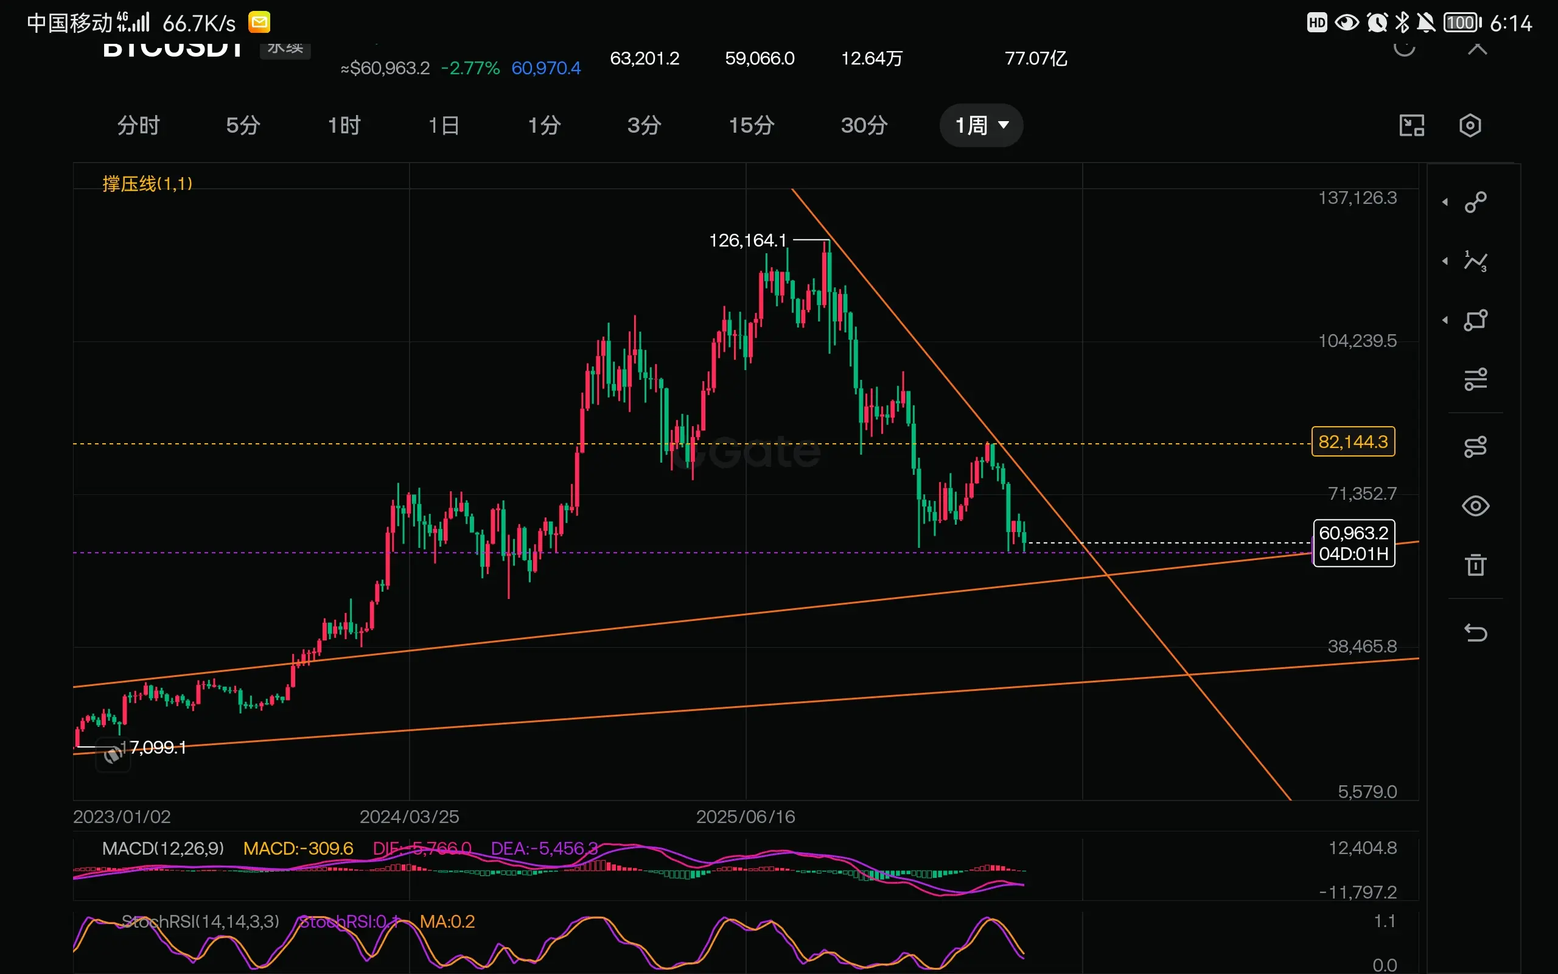The width and height of the screenshot is (1558, 974).
Task: Expand the wave tool submenu arrow
Action: click(x=1445, y=261)
